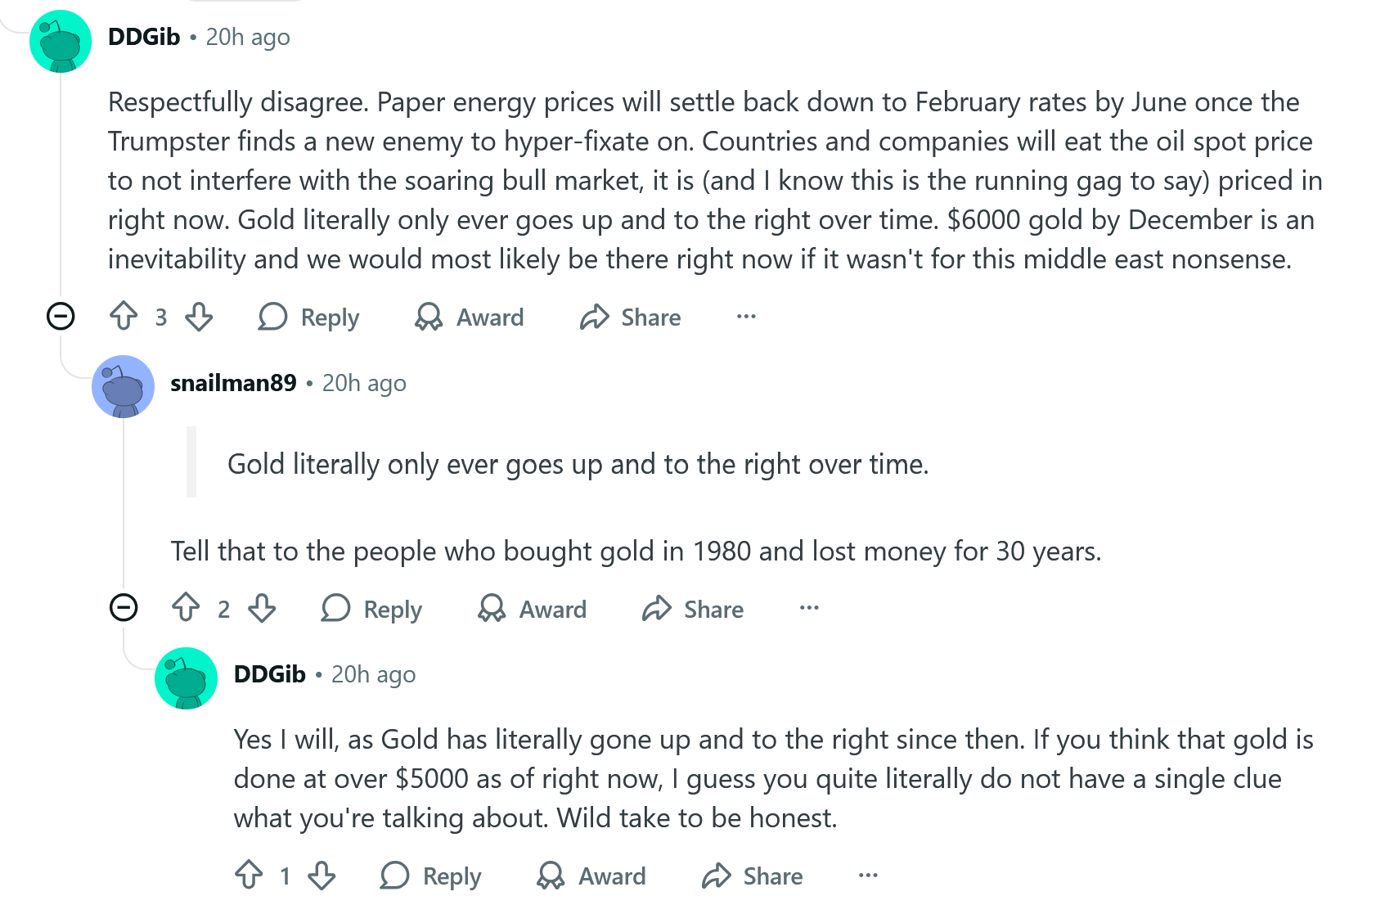Downvote DDGib's top comment with 3 points
The width and height of the screenshot is (1376, 923).
[199, 316]
